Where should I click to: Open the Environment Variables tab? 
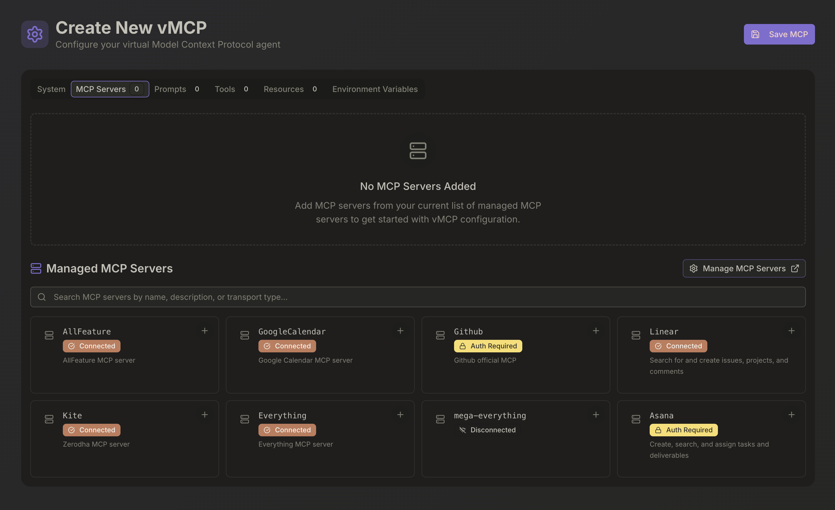pyautogui.click(x=375, y=89)
